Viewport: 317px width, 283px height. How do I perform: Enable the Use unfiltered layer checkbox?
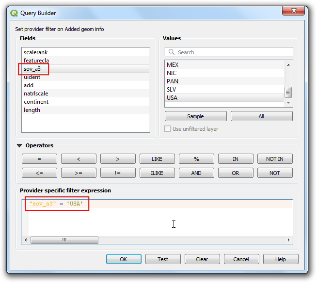[x=168, y=129]
